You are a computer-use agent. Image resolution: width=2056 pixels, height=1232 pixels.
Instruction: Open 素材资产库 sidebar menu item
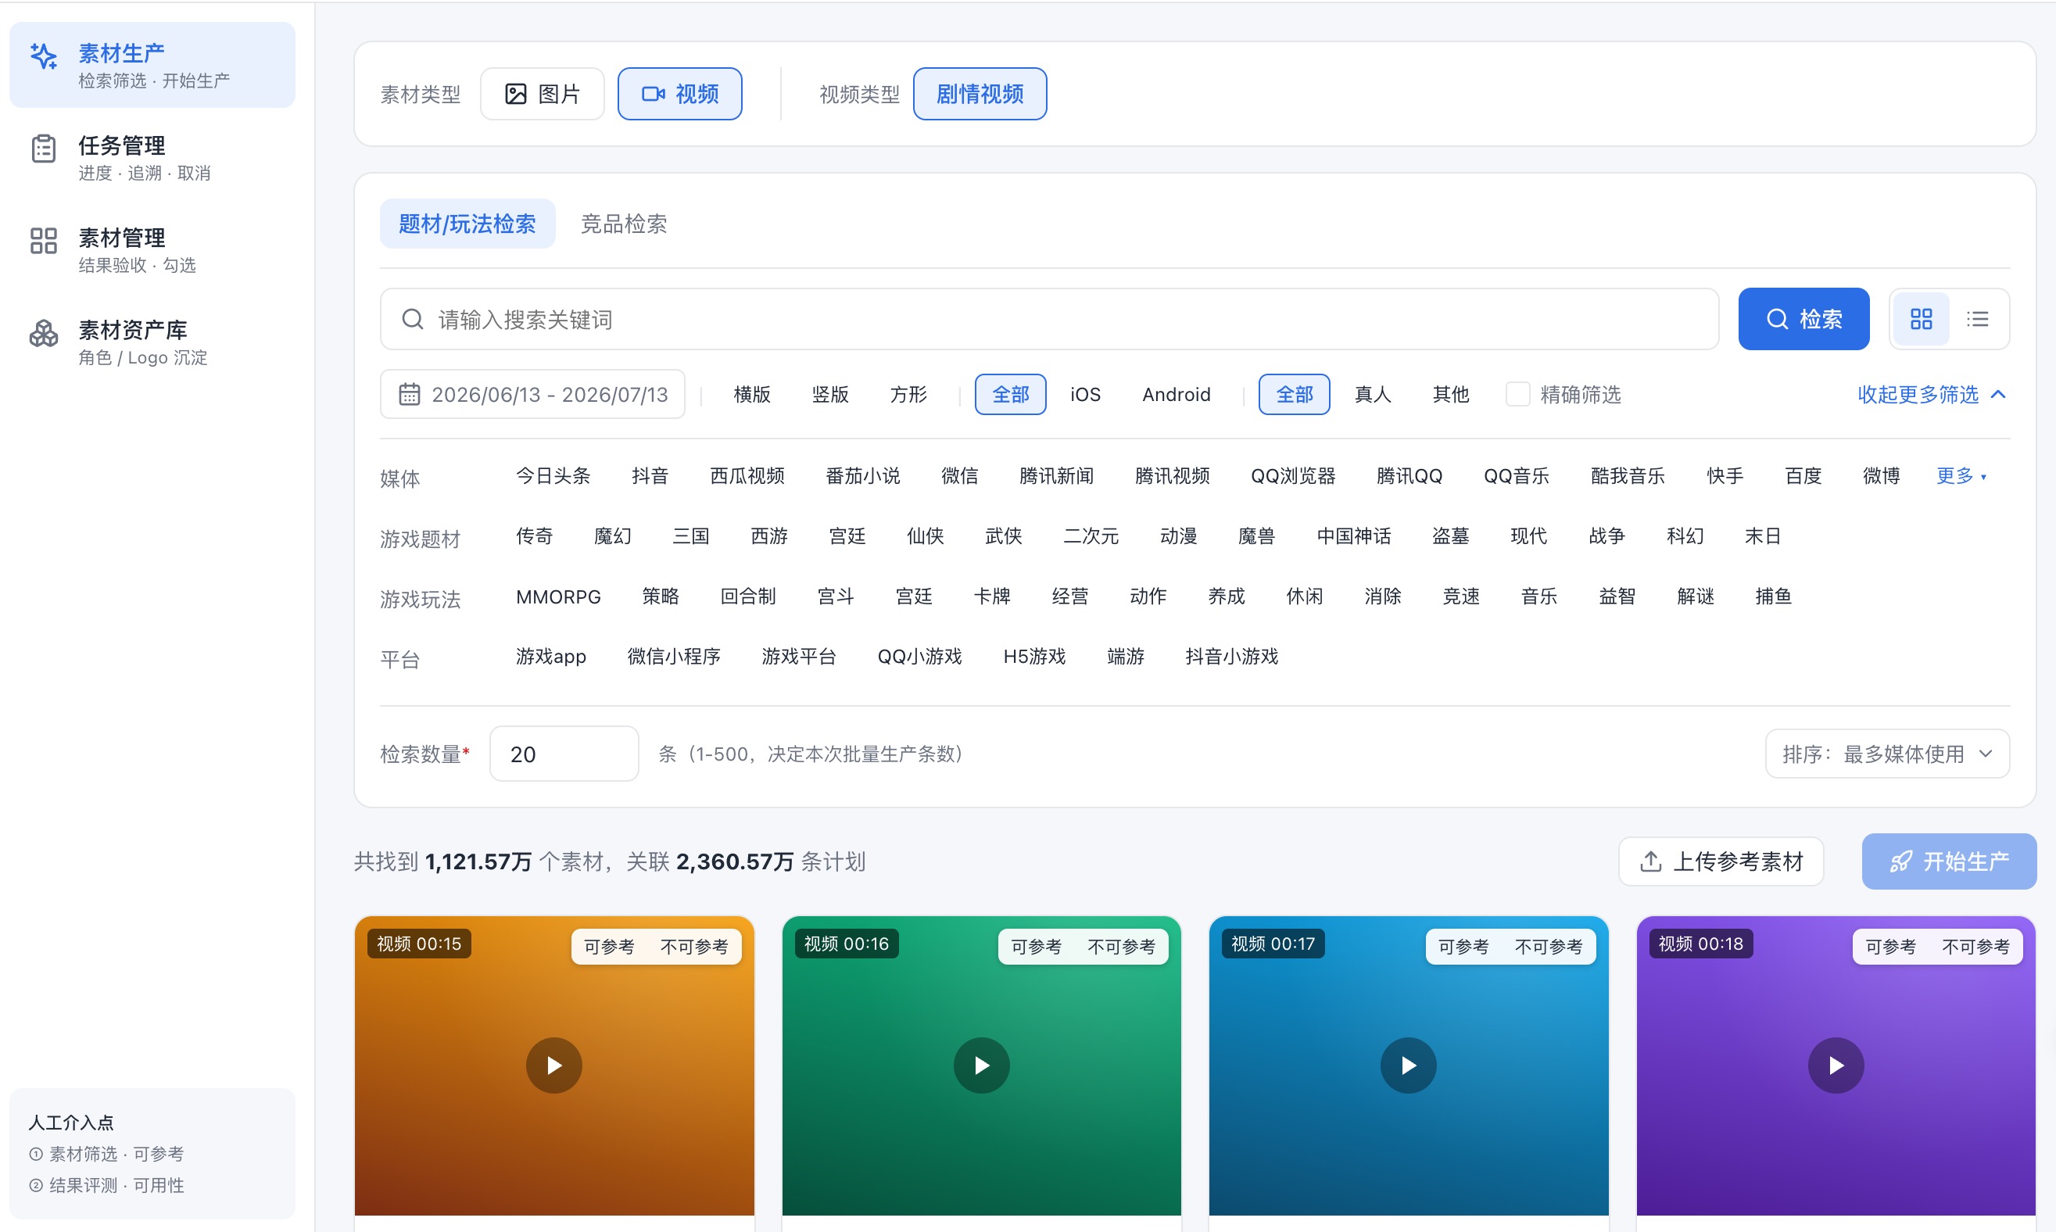152,341
